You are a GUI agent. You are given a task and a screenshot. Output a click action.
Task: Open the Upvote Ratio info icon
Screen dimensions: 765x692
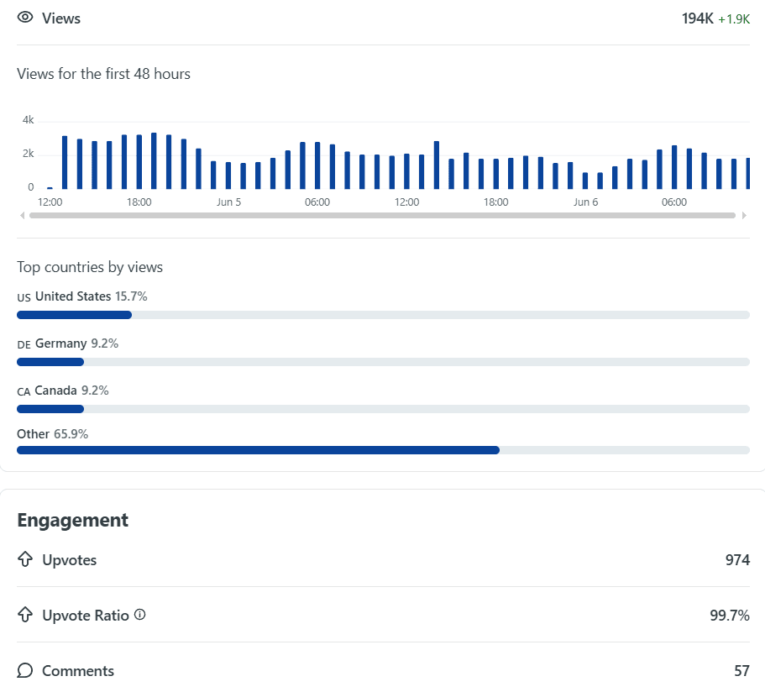(140, 615)
